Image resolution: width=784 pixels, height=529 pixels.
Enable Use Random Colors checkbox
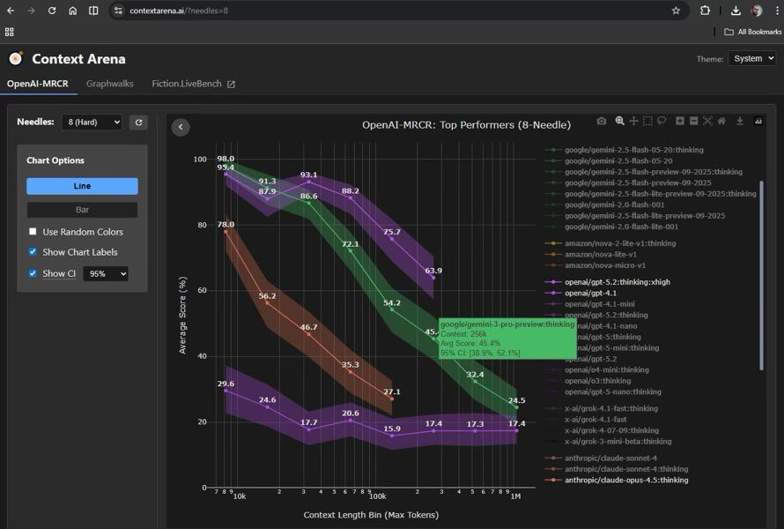[33, 231]
